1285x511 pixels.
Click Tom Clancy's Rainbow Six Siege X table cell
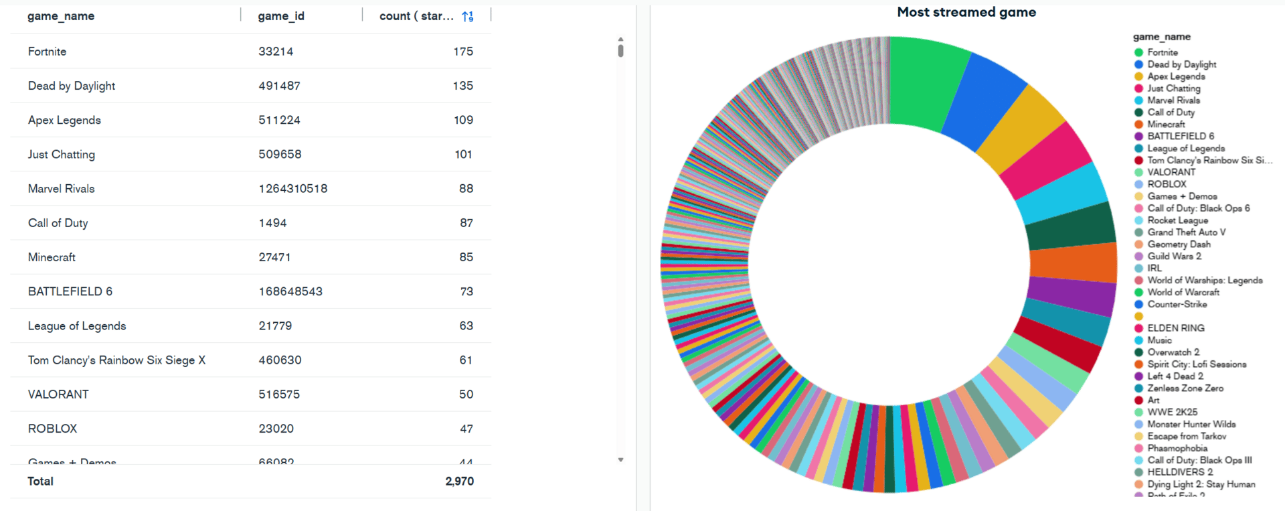click(116, 360)
